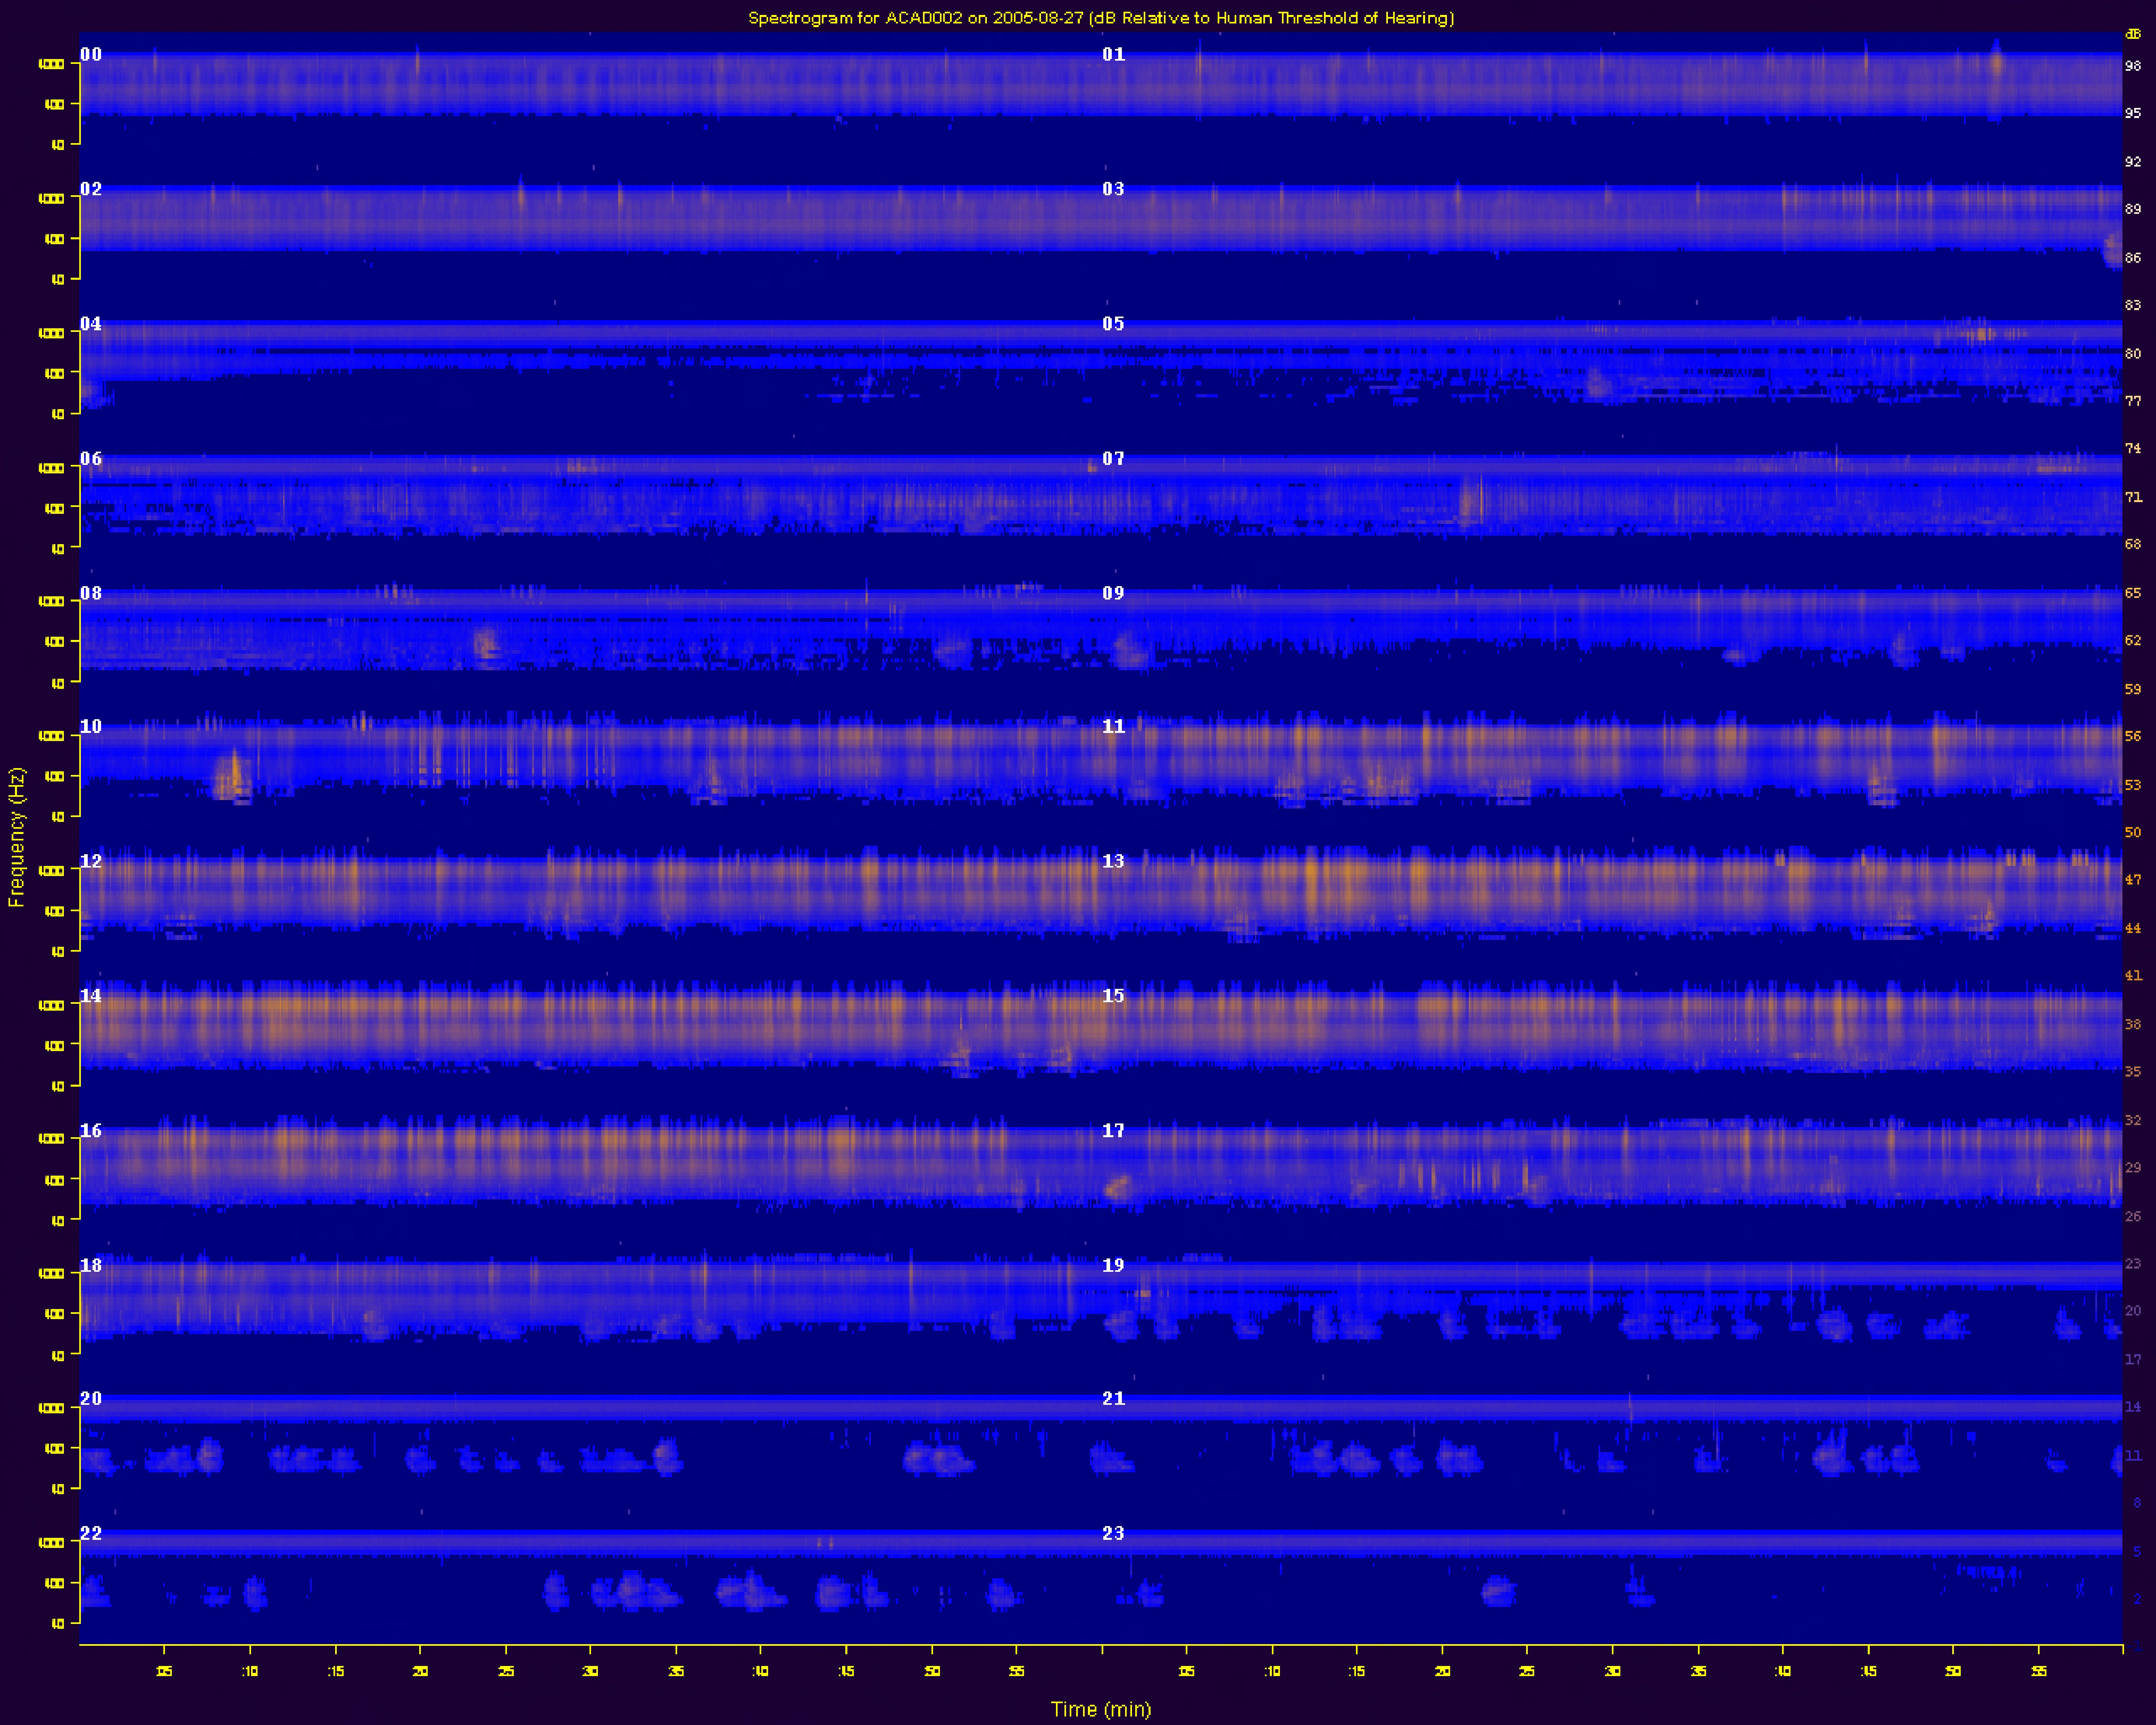Click the 95 value on the dB scale
2156x1725 pixels.
[x=2133, y=113]
